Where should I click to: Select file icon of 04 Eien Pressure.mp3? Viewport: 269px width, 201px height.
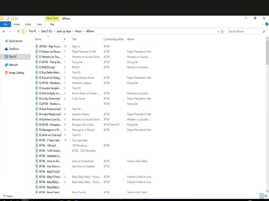click(x=37, y=109)
